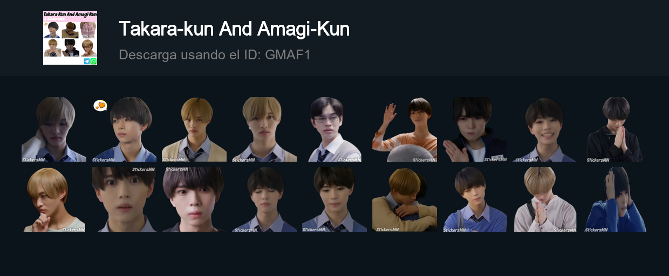Viewport: 669px width, 276px height.
Task: Pick smiling sticker in top row
Action: pos(545,129)
